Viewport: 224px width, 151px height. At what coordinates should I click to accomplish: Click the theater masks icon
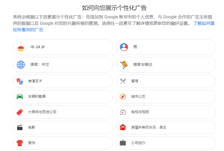tap(20, 81)
